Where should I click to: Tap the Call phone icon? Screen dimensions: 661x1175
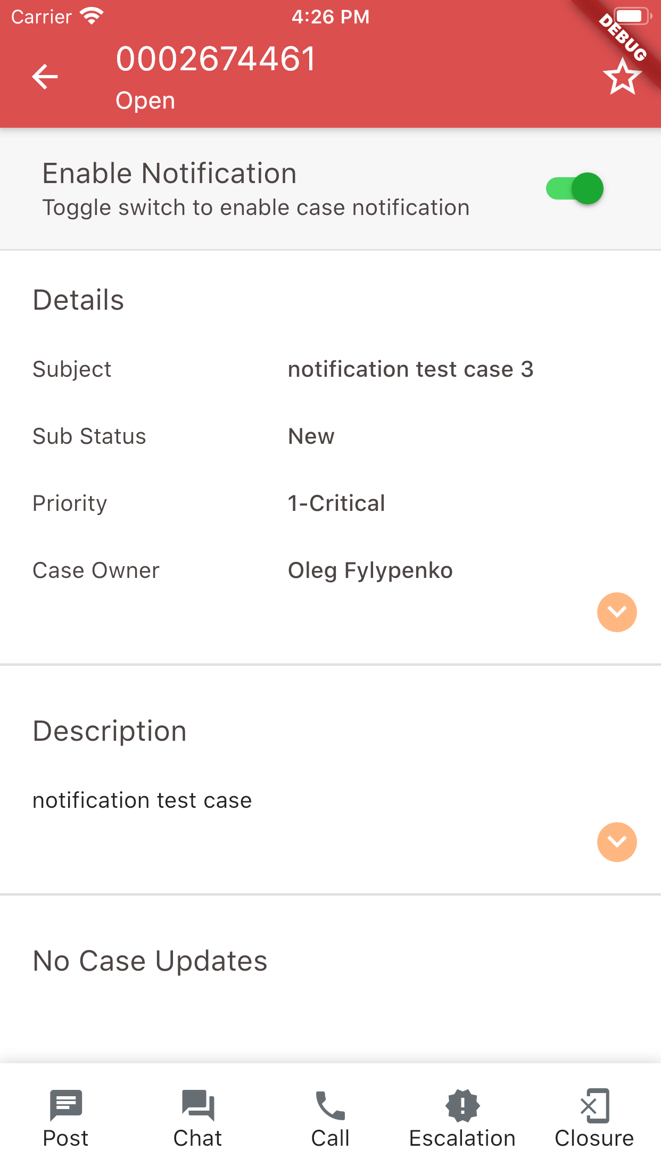pyautogui.click(x=330, y=1105)
